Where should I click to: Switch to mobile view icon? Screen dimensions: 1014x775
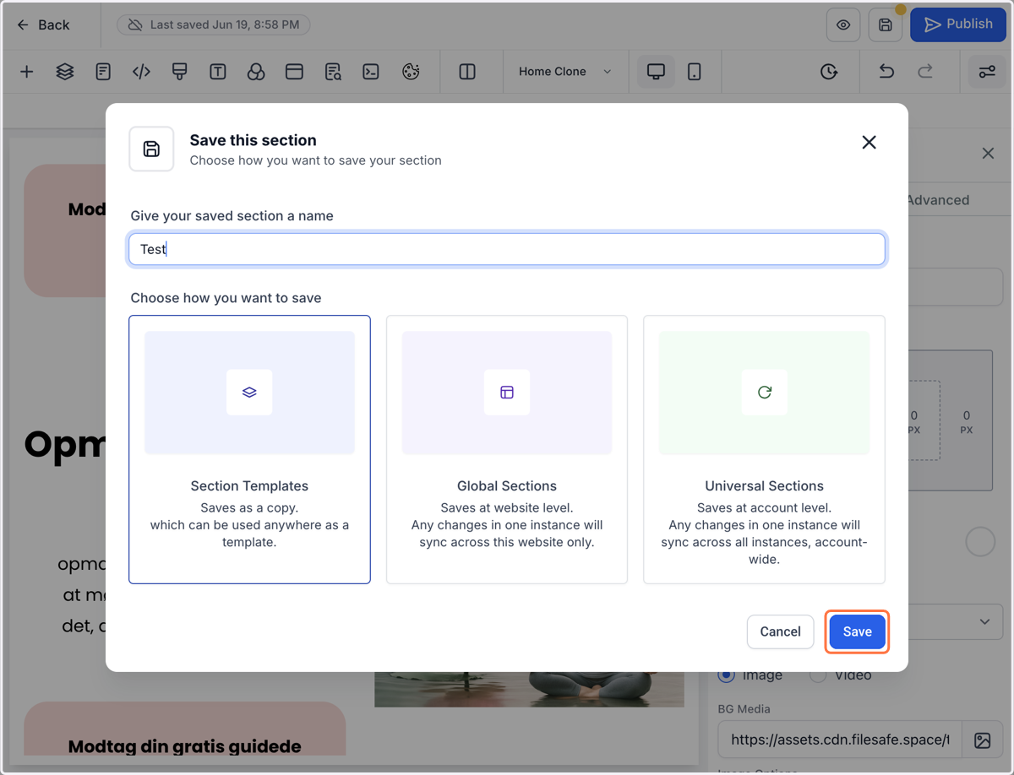click(695, 72)
